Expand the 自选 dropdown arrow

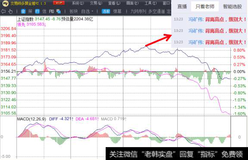pos(92,12)
